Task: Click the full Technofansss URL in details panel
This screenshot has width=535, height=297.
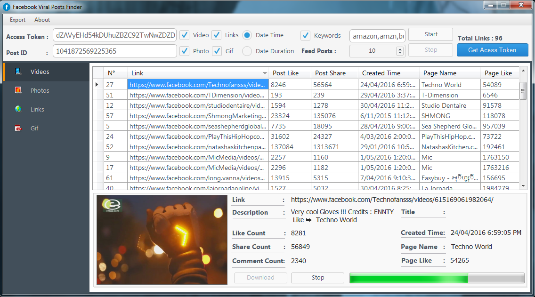Action: 392,200
